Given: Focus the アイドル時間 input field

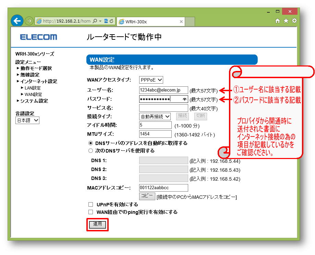Looking at the screenshot, I should point(155,125).
